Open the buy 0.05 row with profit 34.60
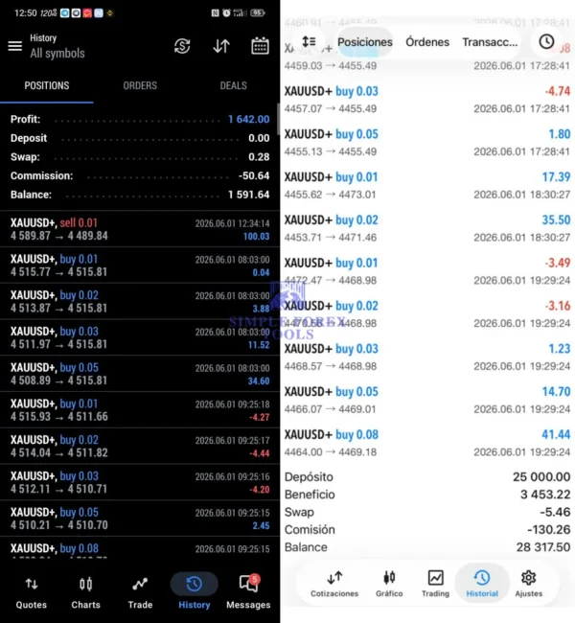Viewport: 575px width, 623px height. [140, 374]
